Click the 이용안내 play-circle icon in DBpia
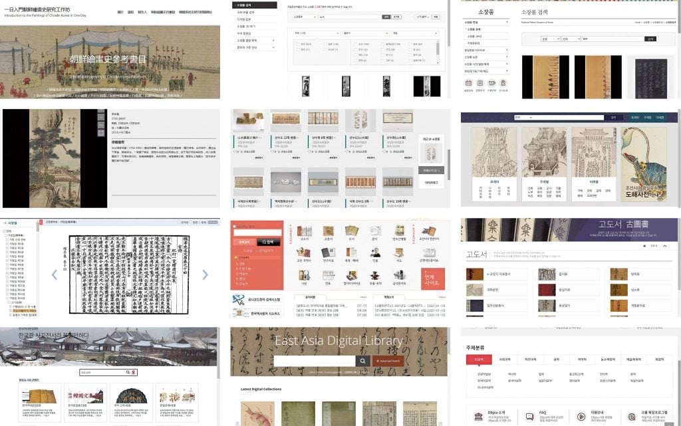The image size is (681, 426). point(581,417)
